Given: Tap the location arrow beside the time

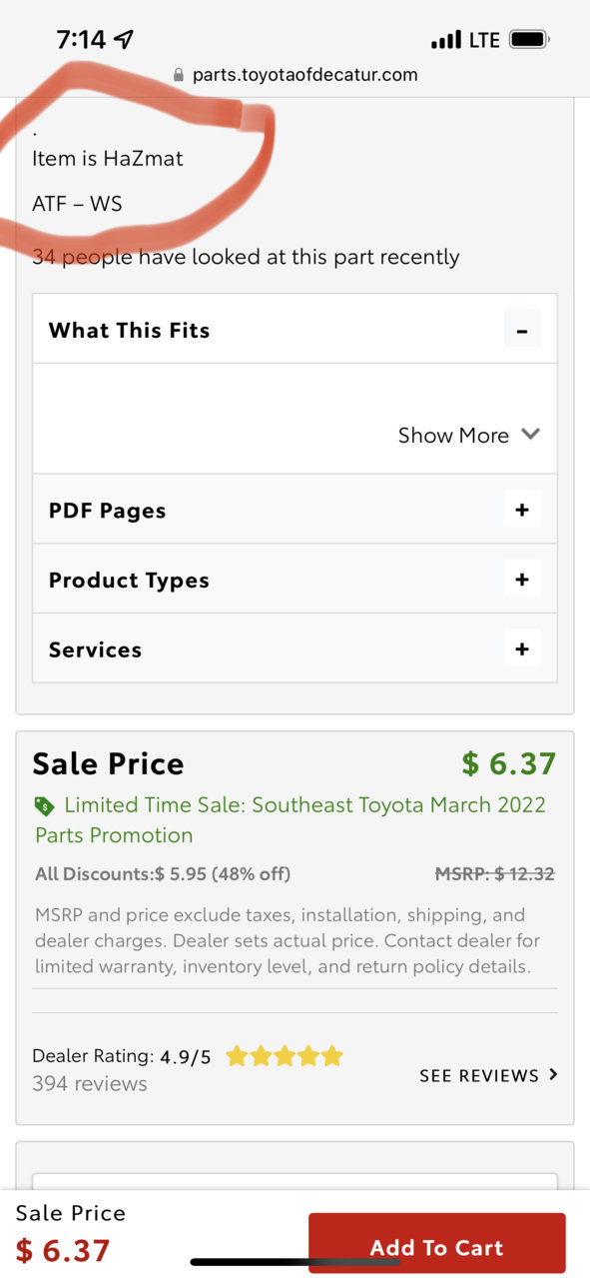Looking at the screenshot, I should [x=124, y=40].
